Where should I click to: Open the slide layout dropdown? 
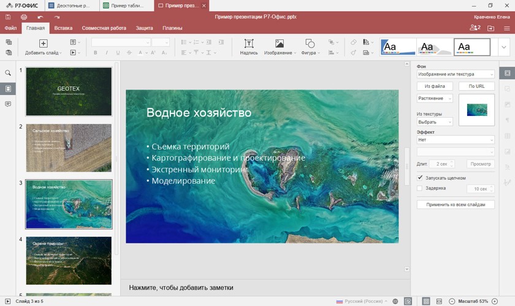tap(75, 42)
